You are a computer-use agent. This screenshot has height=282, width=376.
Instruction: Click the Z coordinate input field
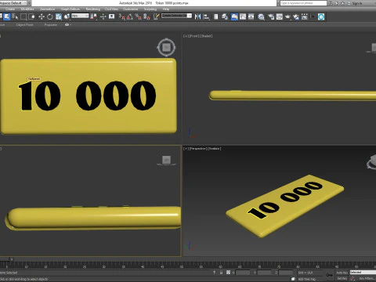(285, 273)
